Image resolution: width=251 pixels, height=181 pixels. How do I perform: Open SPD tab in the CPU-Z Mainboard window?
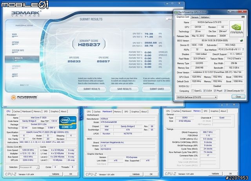click(x=126, y=112)
